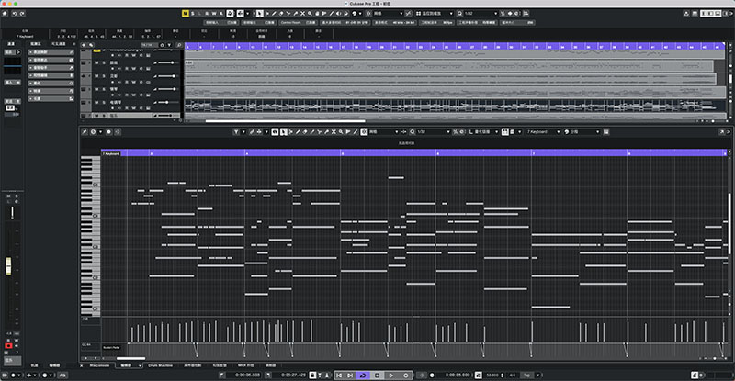Viewport: 735px width, 381px height.
Task: Click the horizontal scrollbar of the key editor
Action: pos(130,358)
